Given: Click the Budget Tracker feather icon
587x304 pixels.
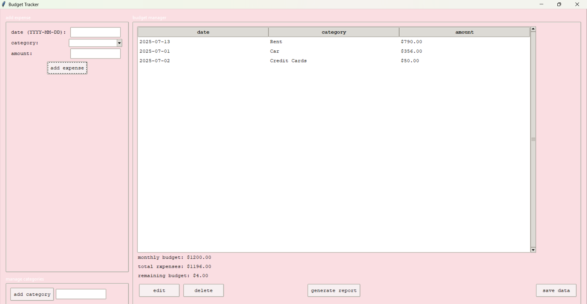Looking at the screenshot, I should coord(4,5).
